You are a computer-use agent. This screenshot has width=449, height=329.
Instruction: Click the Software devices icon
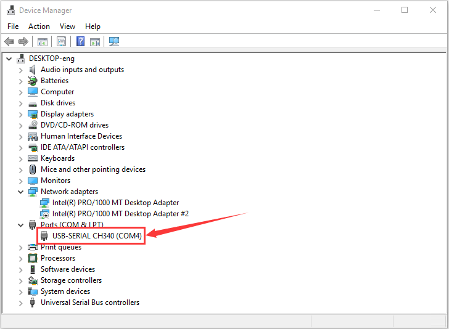(x=33, y=269)
